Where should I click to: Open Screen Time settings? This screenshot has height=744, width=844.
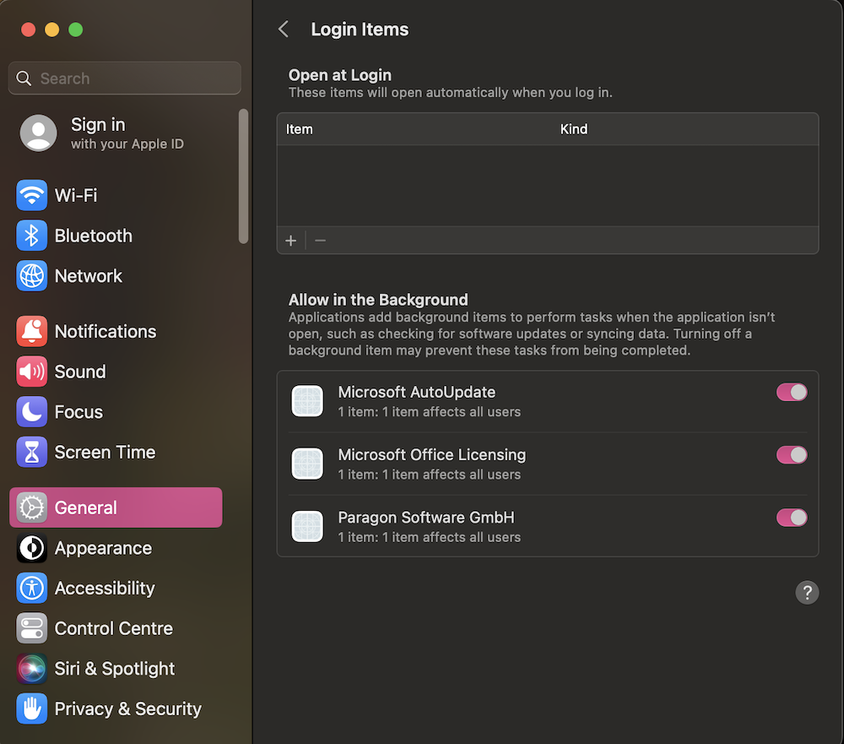(x=116, y=452)
